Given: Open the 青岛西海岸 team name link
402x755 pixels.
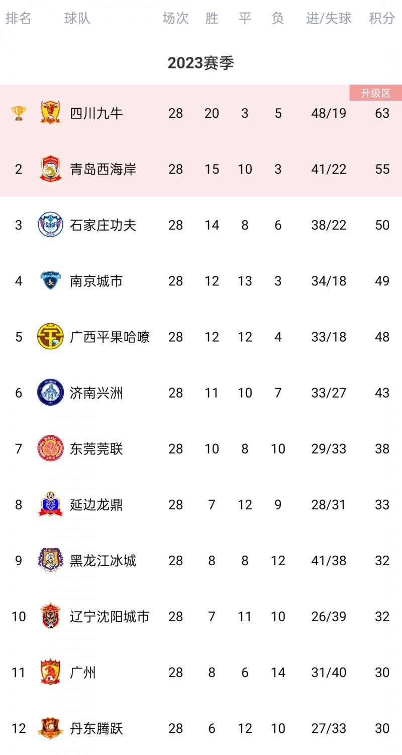Looking at the screenshot, I should 103,169.
